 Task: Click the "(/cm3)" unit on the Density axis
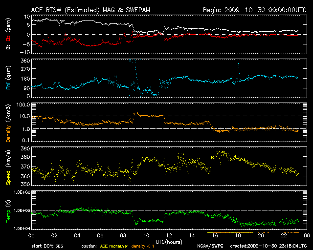(8, 113)
